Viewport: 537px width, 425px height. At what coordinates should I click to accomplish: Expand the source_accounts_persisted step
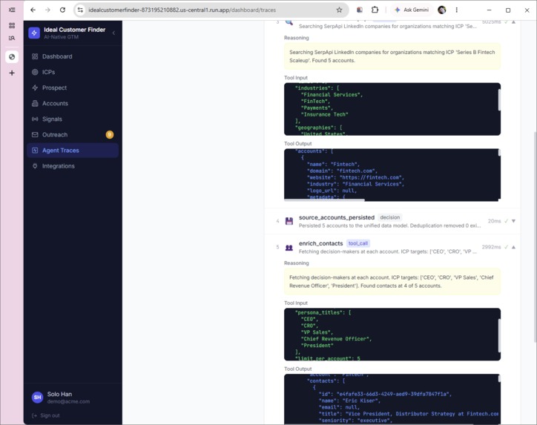(513, 221)
